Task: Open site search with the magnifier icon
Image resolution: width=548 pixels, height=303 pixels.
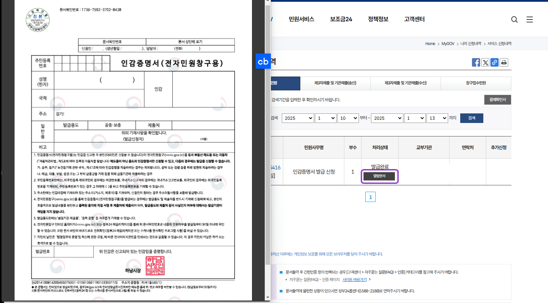Action: coord(514,19)
